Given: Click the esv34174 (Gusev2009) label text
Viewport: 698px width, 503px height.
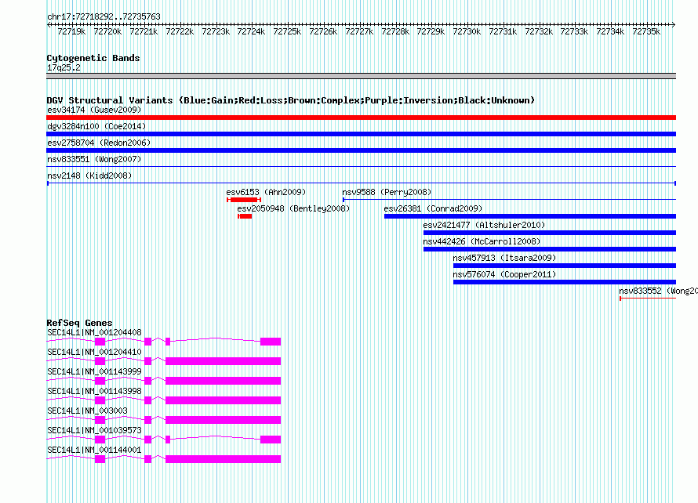Looking at the screenshot, I should coord(94,110).
